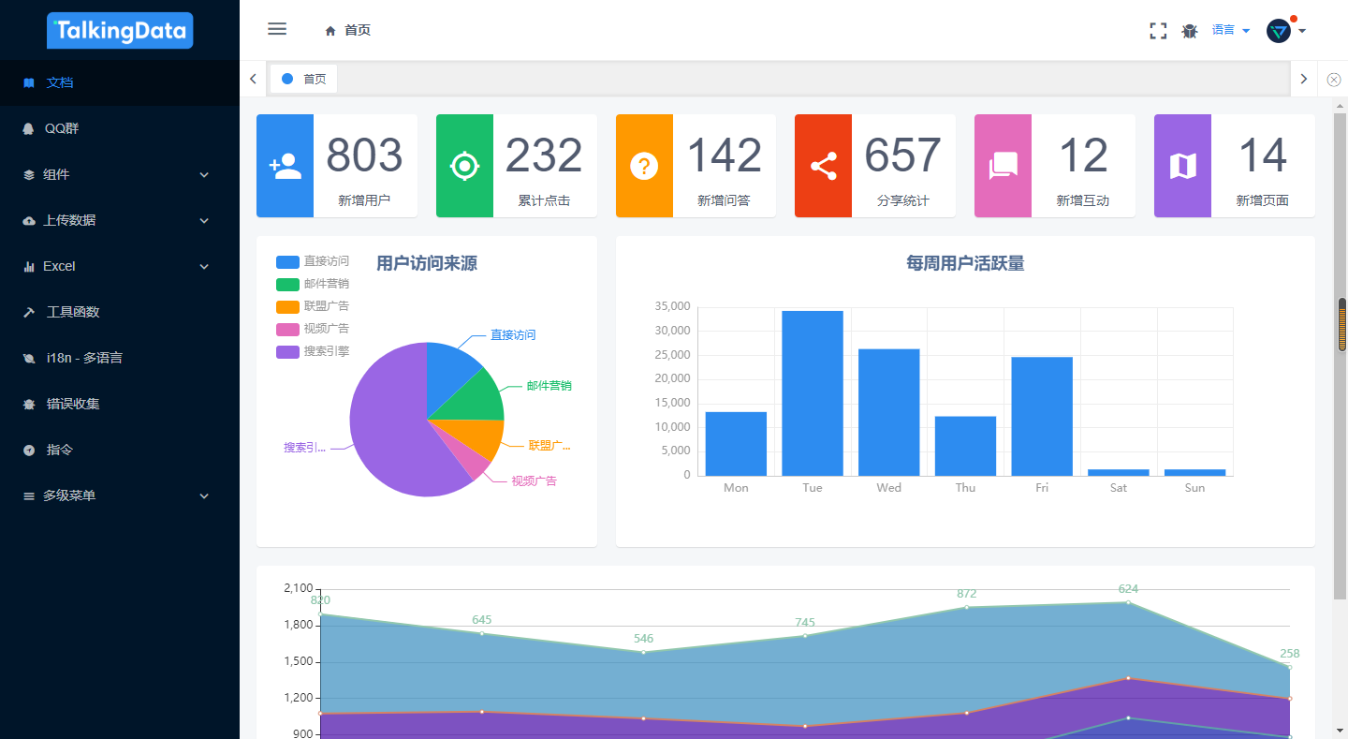Image resolution: width=1348 pixels, height=739 pixels.
Task: Click the 872 data label in area chart
Action: click(966, 594)
